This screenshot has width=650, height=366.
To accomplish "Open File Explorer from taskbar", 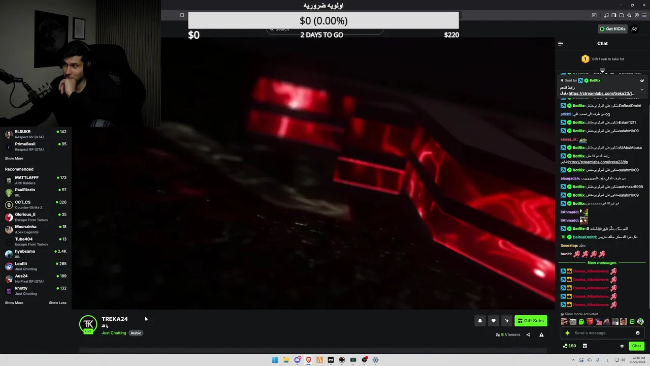I will 286,360.
